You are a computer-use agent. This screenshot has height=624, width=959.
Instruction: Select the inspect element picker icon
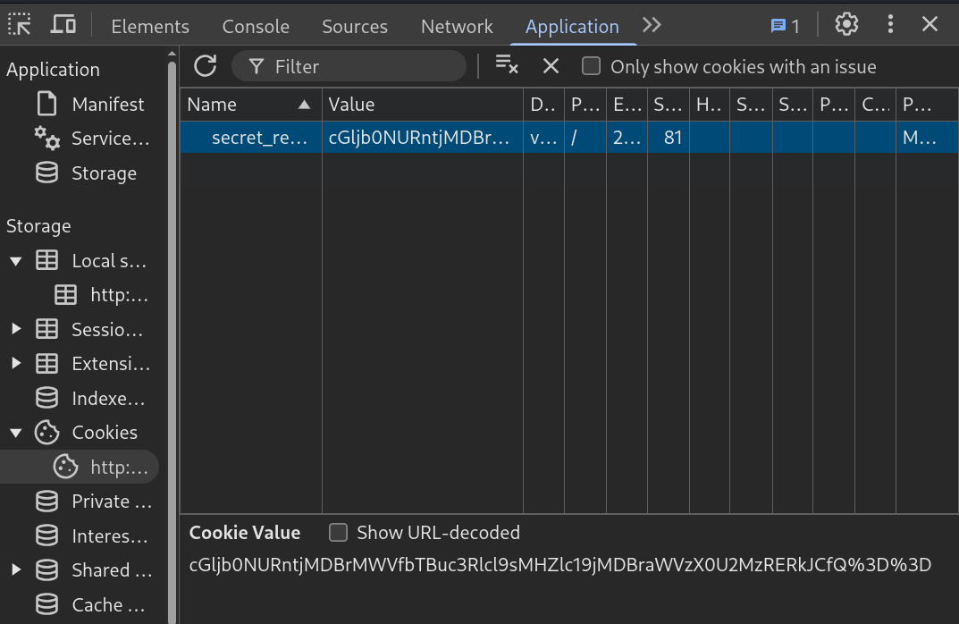(20, 25)
